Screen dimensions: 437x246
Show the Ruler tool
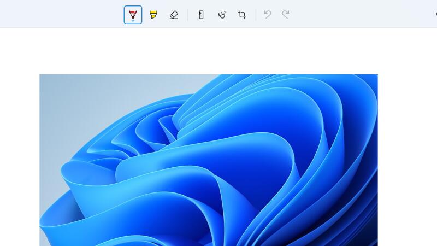click(x=201, y=15)
